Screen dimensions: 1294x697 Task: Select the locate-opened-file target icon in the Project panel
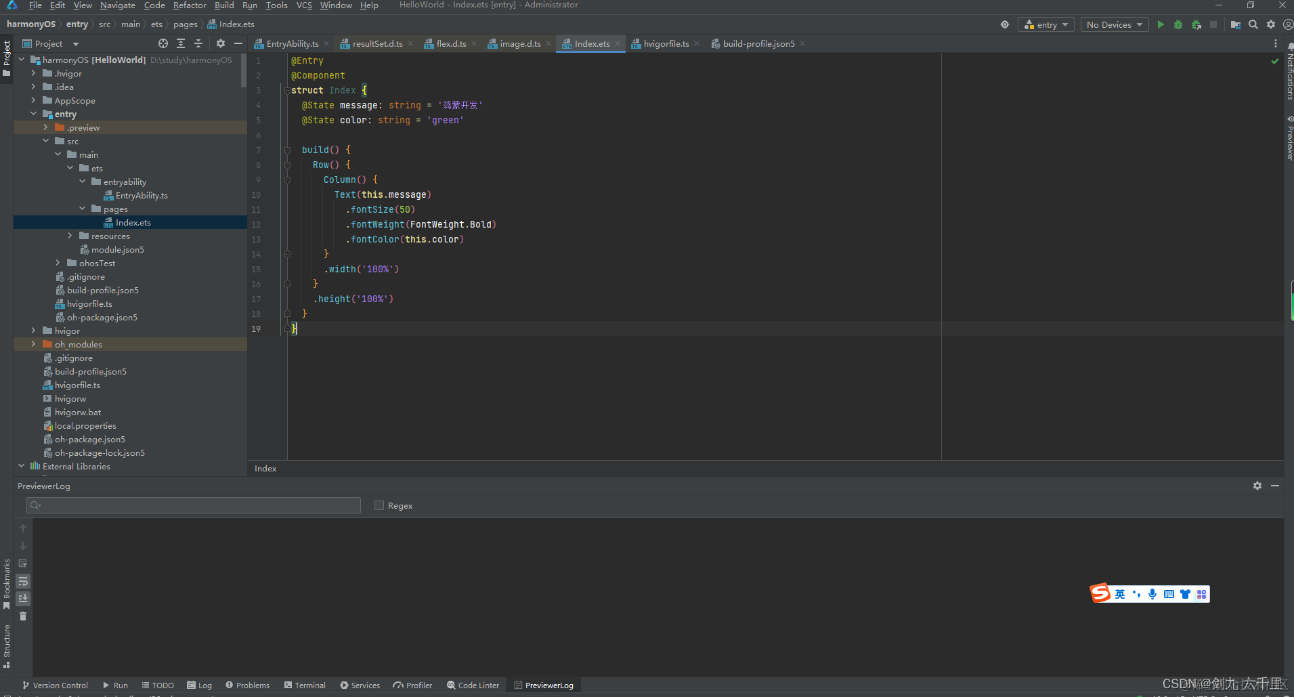[163, 43]
